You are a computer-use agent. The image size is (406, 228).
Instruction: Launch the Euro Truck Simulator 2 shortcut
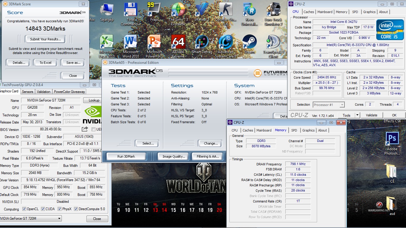pos(273,13)
